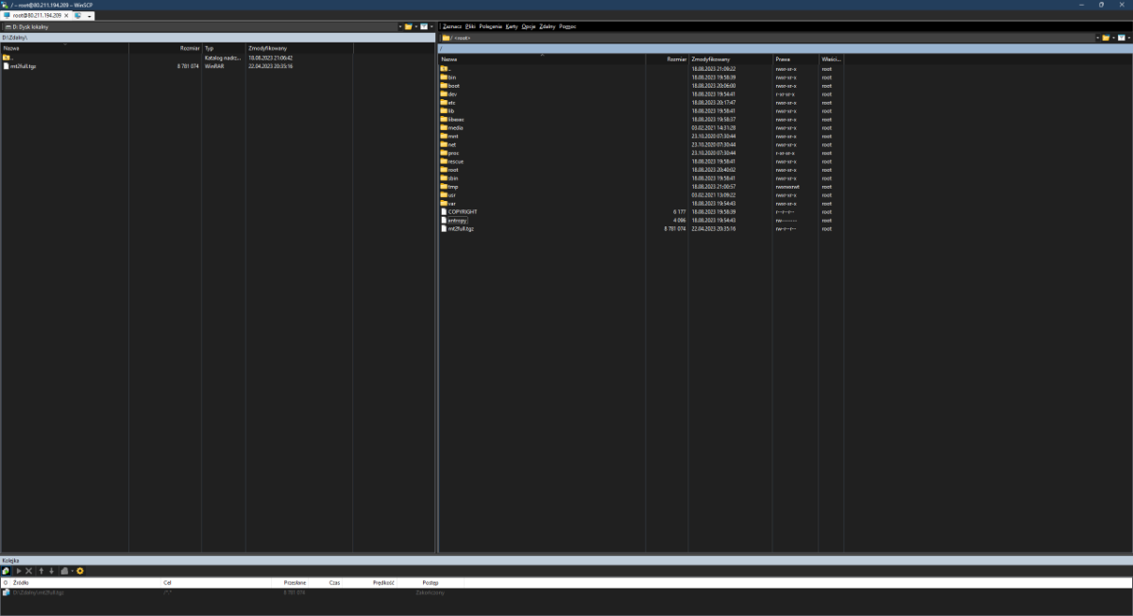The height and width of the screenshot is (616, 1133).
Task: Click the queue execute play icon
Action: [x=19, y=571]
